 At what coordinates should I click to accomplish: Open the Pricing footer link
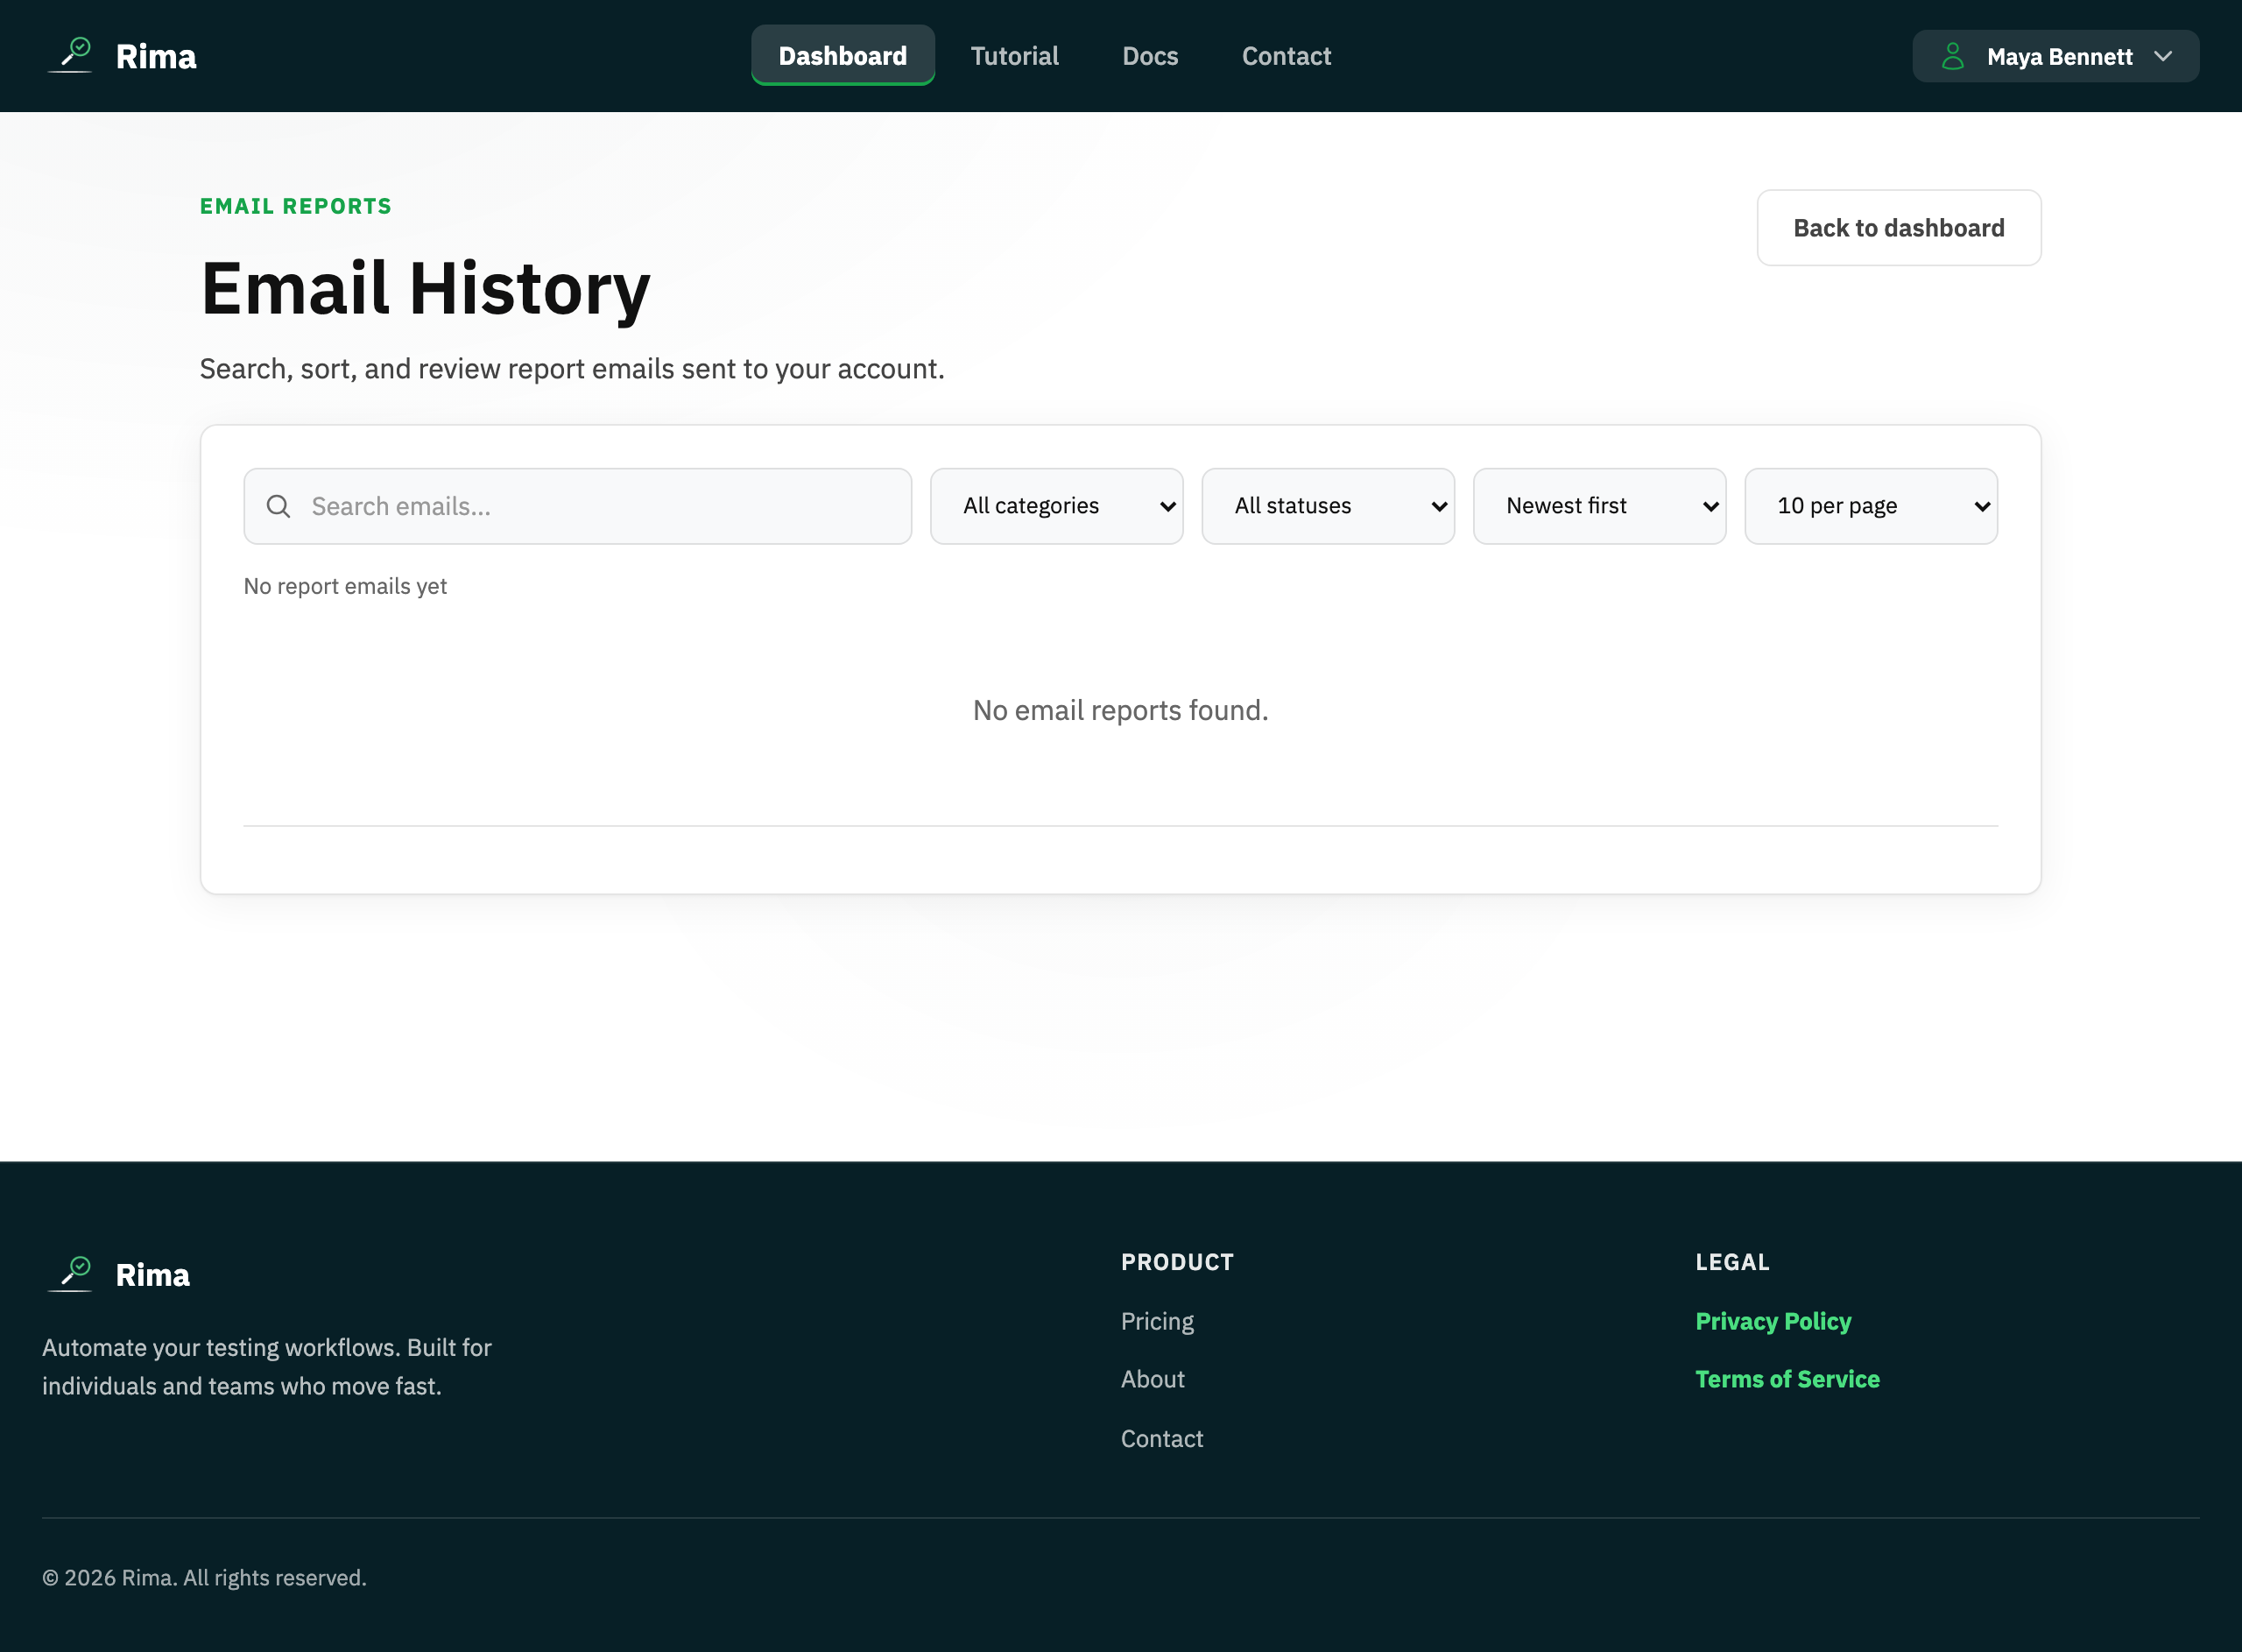[x=1157, y=1321]
